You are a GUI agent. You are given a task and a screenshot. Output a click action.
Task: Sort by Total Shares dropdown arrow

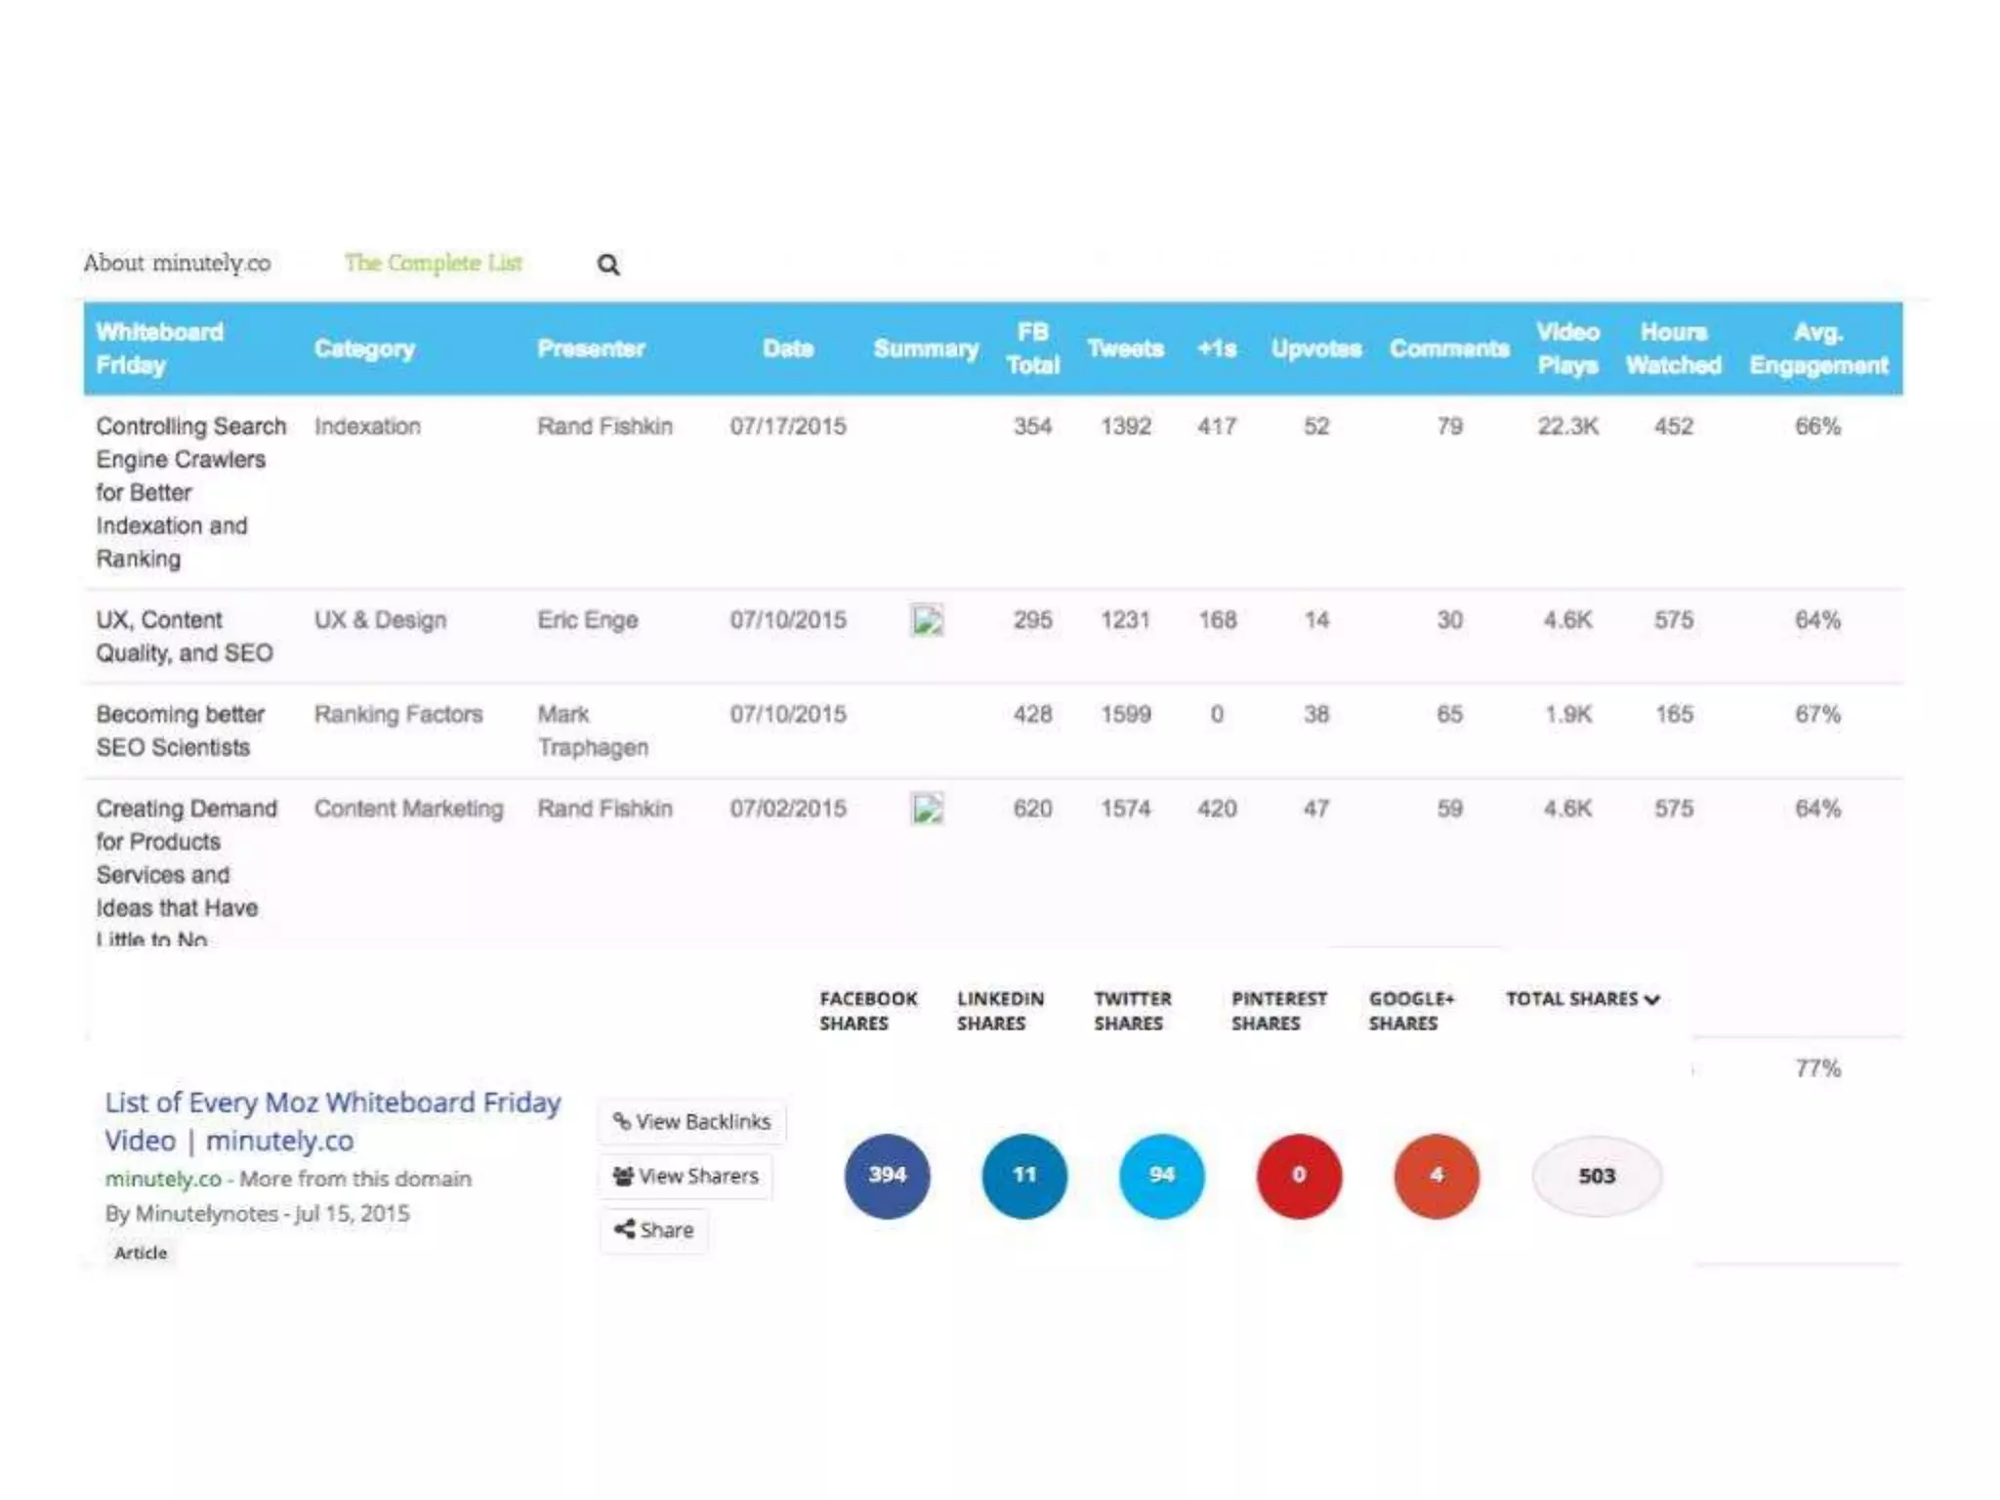1651,999
